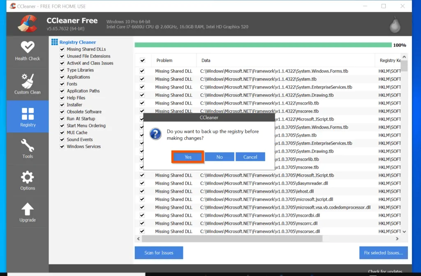Viewport: 421px width, 276px height.
Task: Click the CCleaner logo in header
Action: point(28,23)
